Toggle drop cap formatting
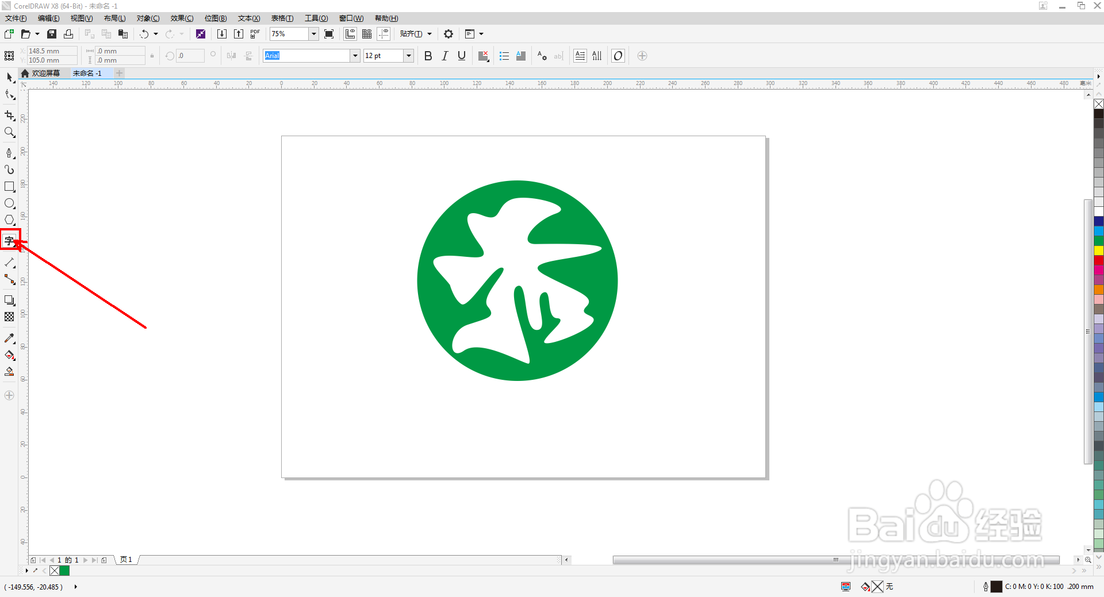Image resolution: width=1104 pixels, height=597 pixels. [x=521, y=56]
